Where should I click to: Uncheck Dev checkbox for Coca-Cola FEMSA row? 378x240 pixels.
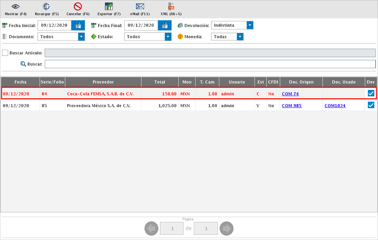(x=371, y=93)
